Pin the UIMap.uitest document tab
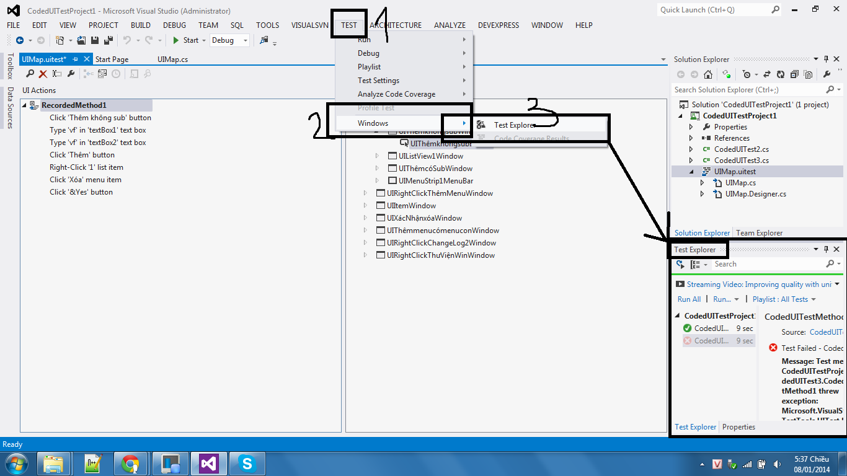This screenshot has width=847, height=476. (75, 59)
